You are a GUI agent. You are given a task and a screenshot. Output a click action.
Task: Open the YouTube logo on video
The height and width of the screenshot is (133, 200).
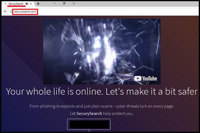146,78
